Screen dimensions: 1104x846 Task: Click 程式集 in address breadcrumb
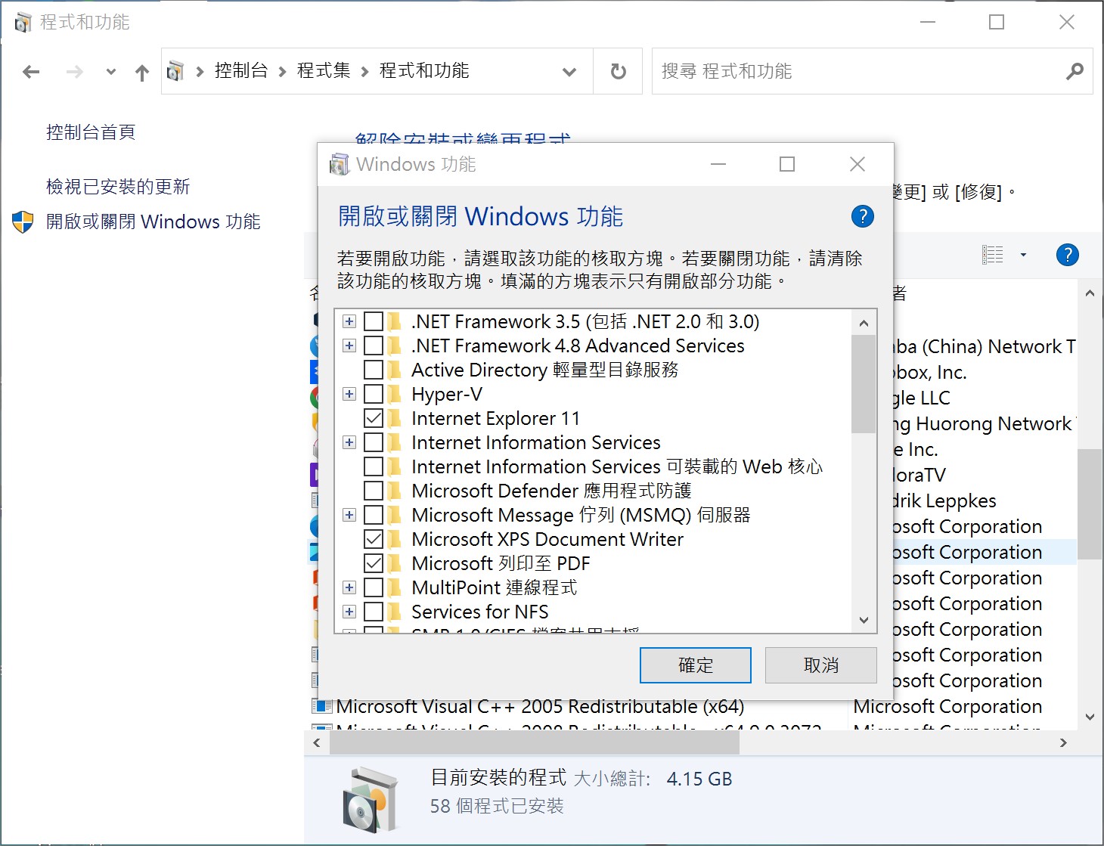pyautogui.click(x=324, y=71)
